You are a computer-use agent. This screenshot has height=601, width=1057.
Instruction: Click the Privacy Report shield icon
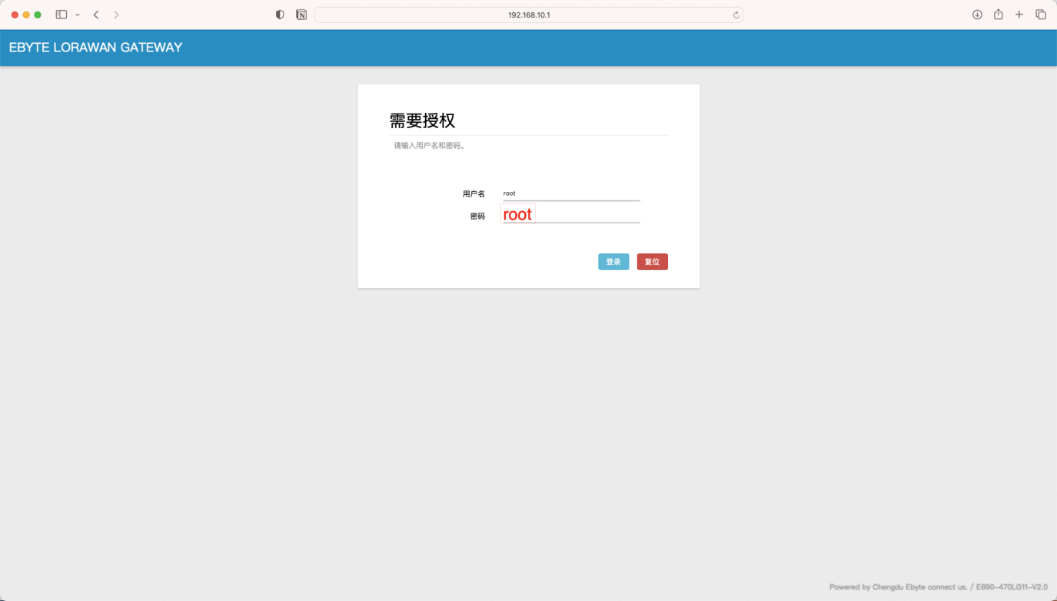[280, 14]
